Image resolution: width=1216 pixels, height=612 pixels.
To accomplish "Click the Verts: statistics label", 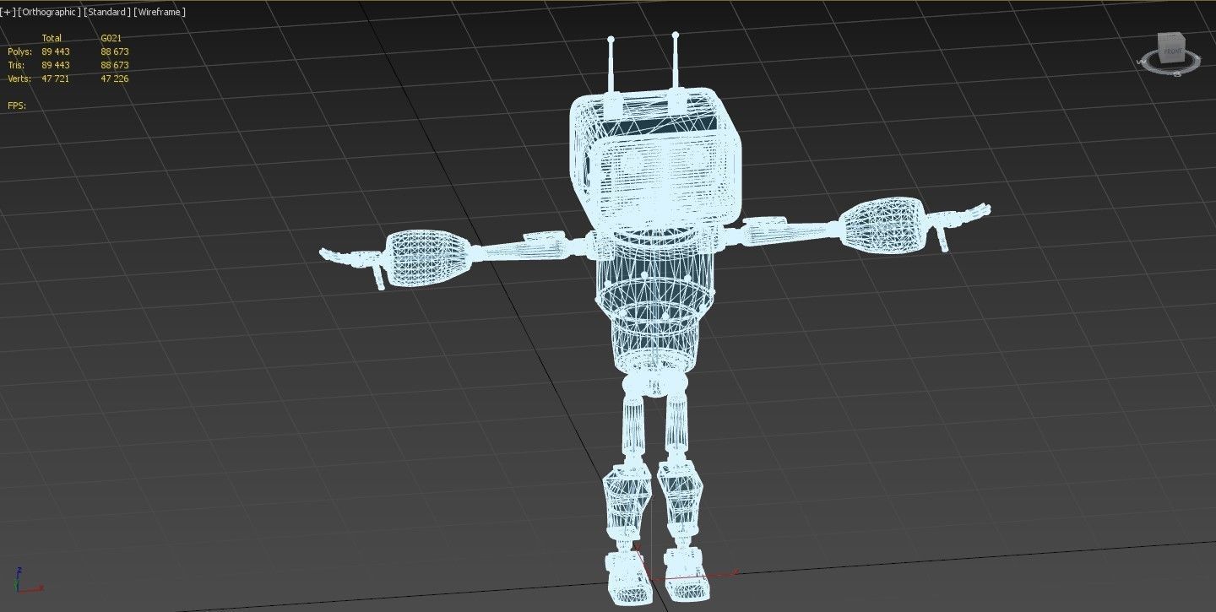I will (19, 79).
